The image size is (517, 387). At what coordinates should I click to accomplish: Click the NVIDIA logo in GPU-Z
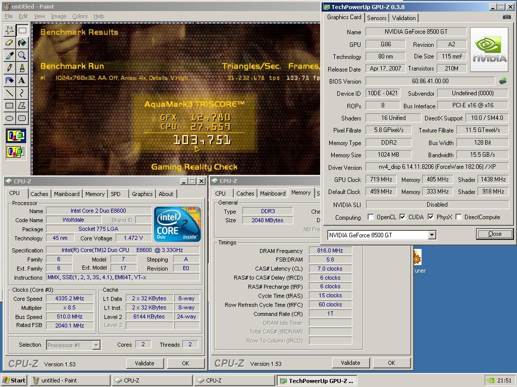pos(489,50)
